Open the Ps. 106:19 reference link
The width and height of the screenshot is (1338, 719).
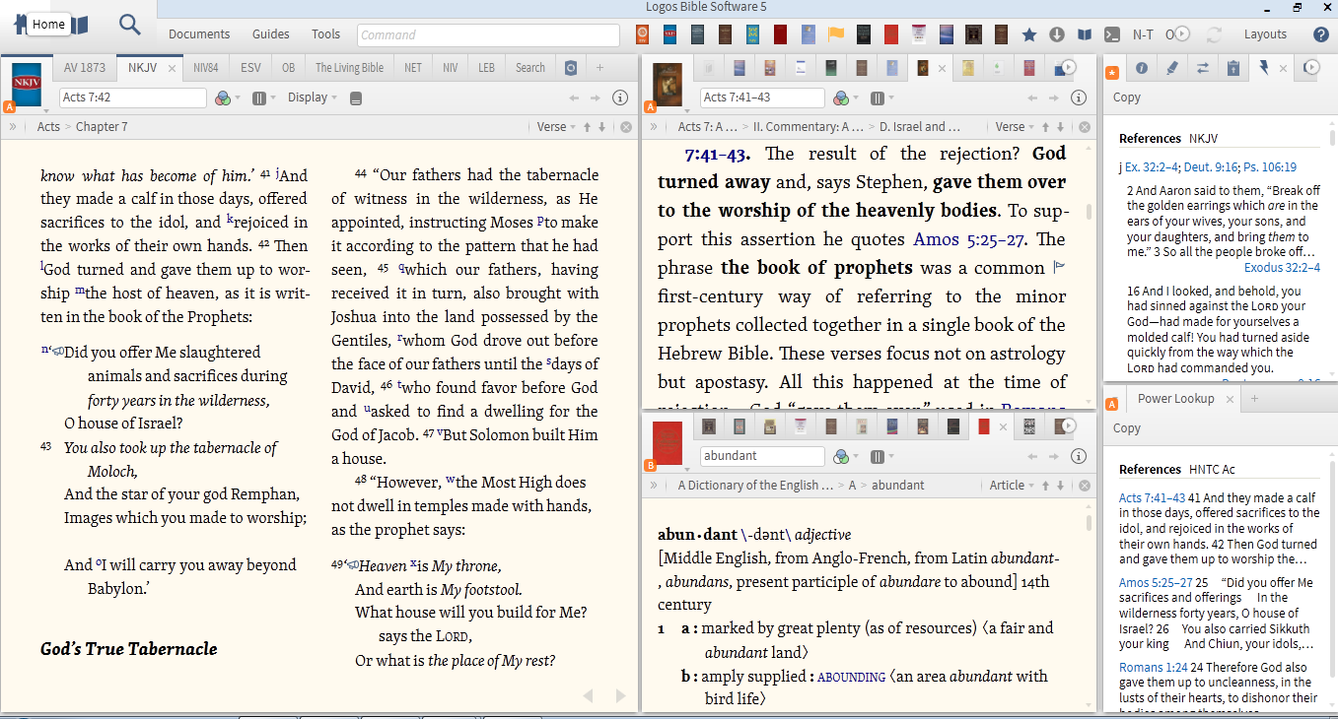[x=1269, y=167]
